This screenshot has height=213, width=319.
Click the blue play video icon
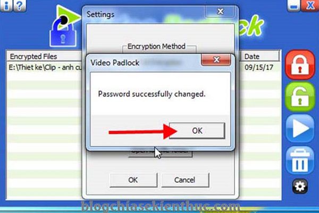tap(300, 128)
